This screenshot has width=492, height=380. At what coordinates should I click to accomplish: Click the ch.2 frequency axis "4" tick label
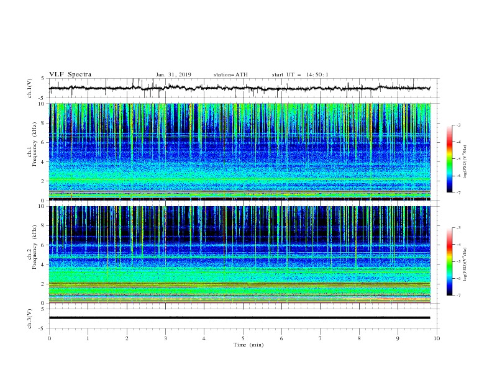point(44,265)
